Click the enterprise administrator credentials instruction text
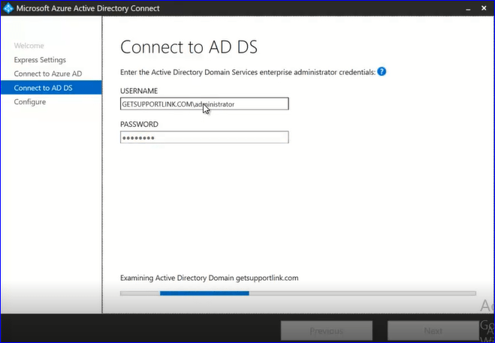 click(x=248, y=72)
